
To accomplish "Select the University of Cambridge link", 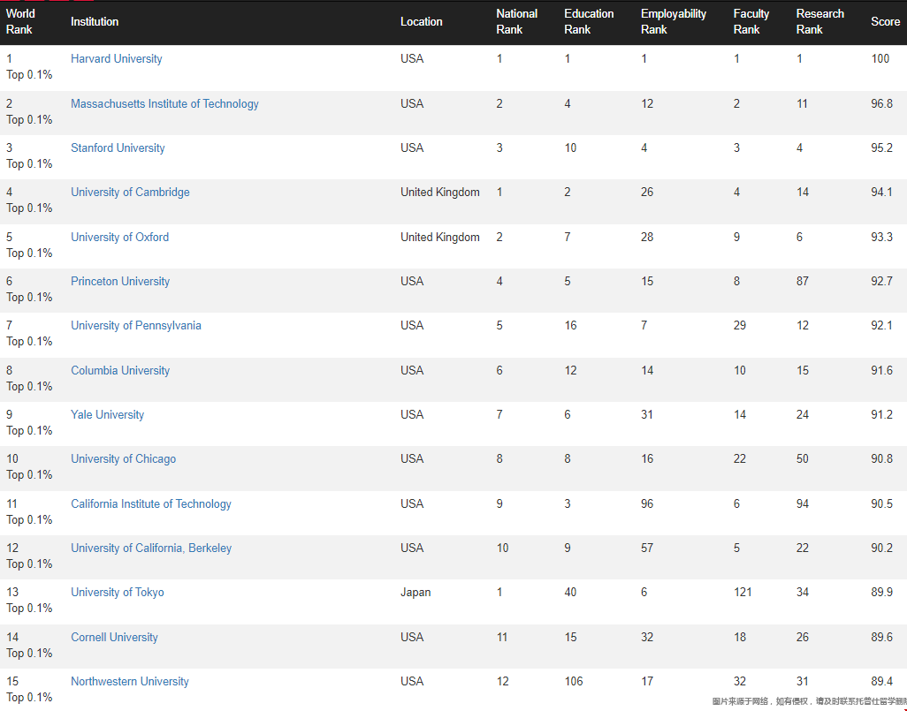I will [x=130, y=193].
